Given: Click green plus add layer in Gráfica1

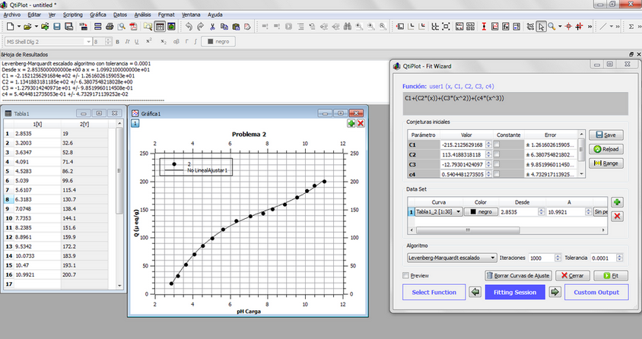Looking at the screenshot, I should 351,123.
